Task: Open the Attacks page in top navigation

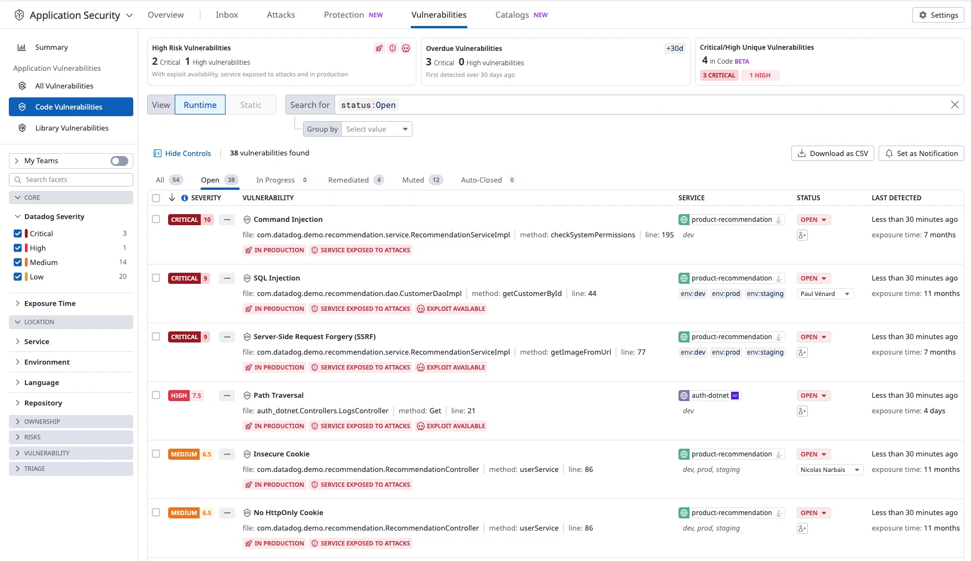Action: point(280,15)
